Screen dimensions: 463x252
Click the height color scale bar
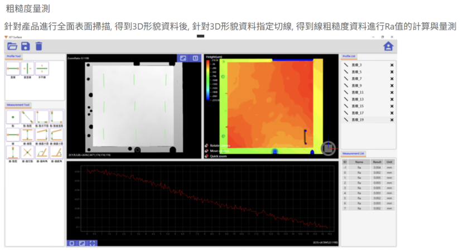click(x=208, y=80)
